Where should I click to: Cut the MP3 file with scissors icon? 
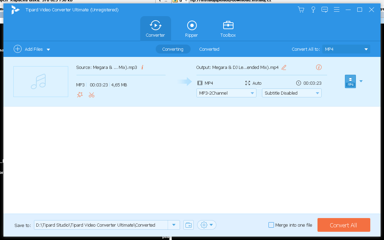[x=91, y=95]
